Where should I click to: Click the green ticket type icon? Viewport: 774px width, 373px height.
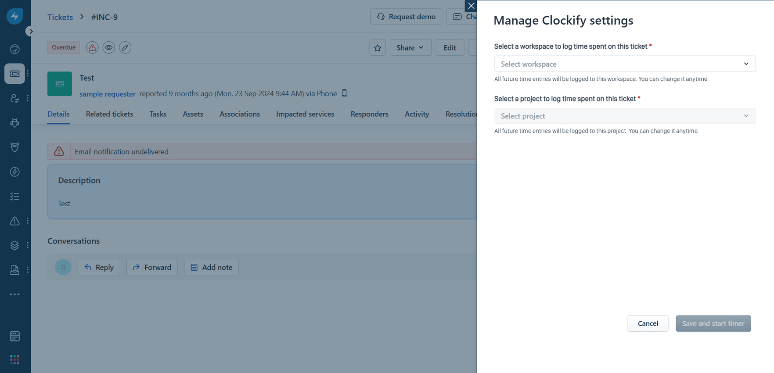tap(60, 84)
